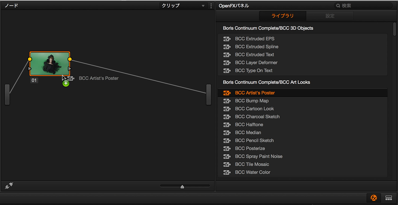Click the fx icon beside BCC Halftone

(227, 125)
